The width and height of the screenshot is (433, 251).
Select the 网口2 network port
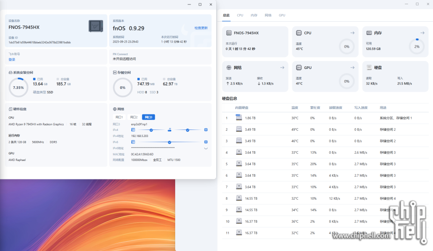click(x=133, y=117)
